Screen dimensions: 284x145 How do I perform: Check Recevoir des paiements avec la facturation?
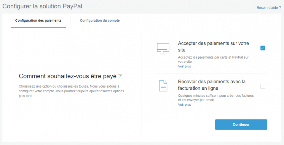click(263, 86)
